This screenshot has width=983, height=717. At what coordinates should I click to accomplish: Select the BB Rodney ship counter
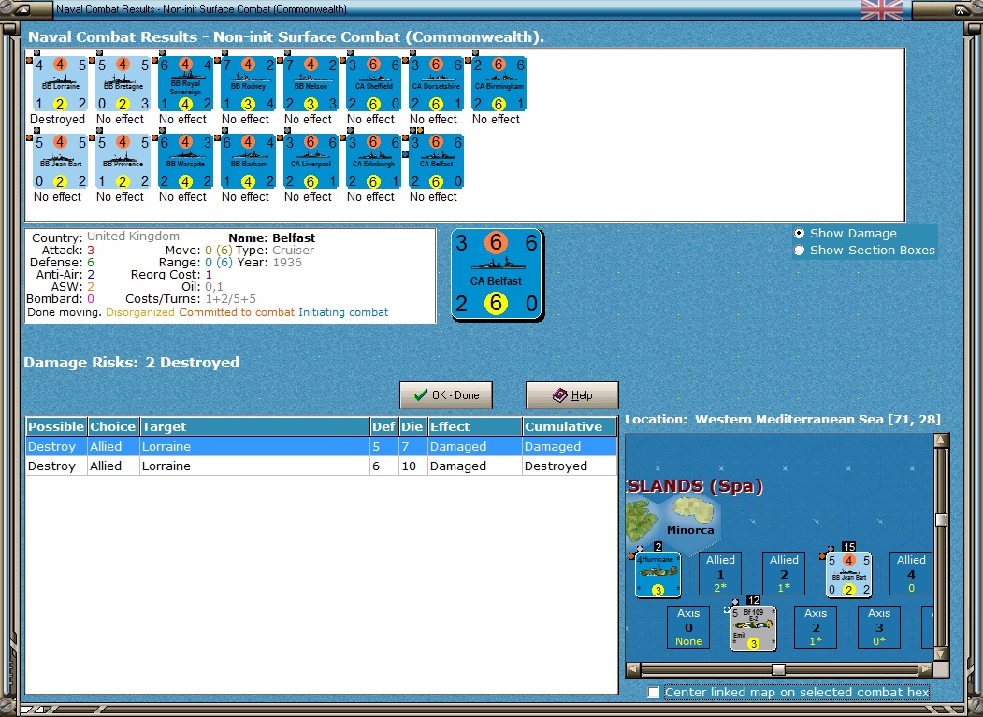[x=248, y=84]
